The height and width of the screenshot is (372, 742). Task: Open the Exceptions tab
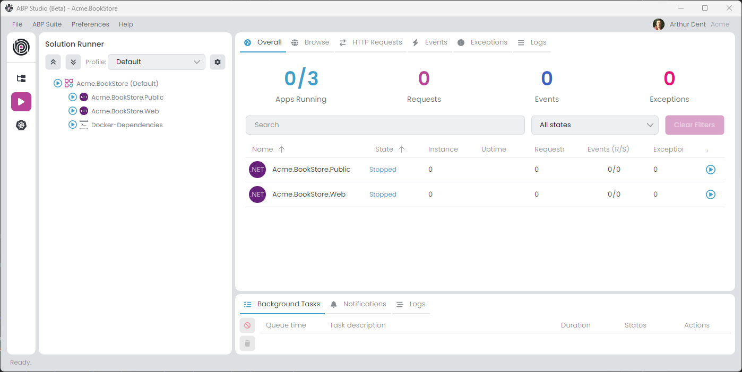(x=482, y=42)
